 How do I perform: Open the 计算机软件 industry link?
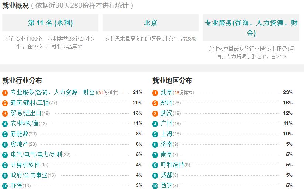tap(25, 165)
